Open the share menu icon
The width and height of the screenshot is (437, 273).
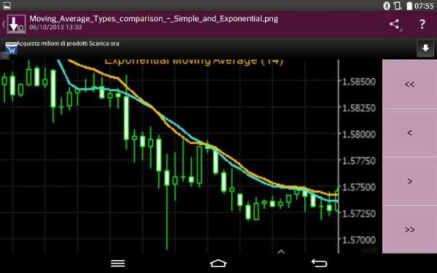[395, 25]
